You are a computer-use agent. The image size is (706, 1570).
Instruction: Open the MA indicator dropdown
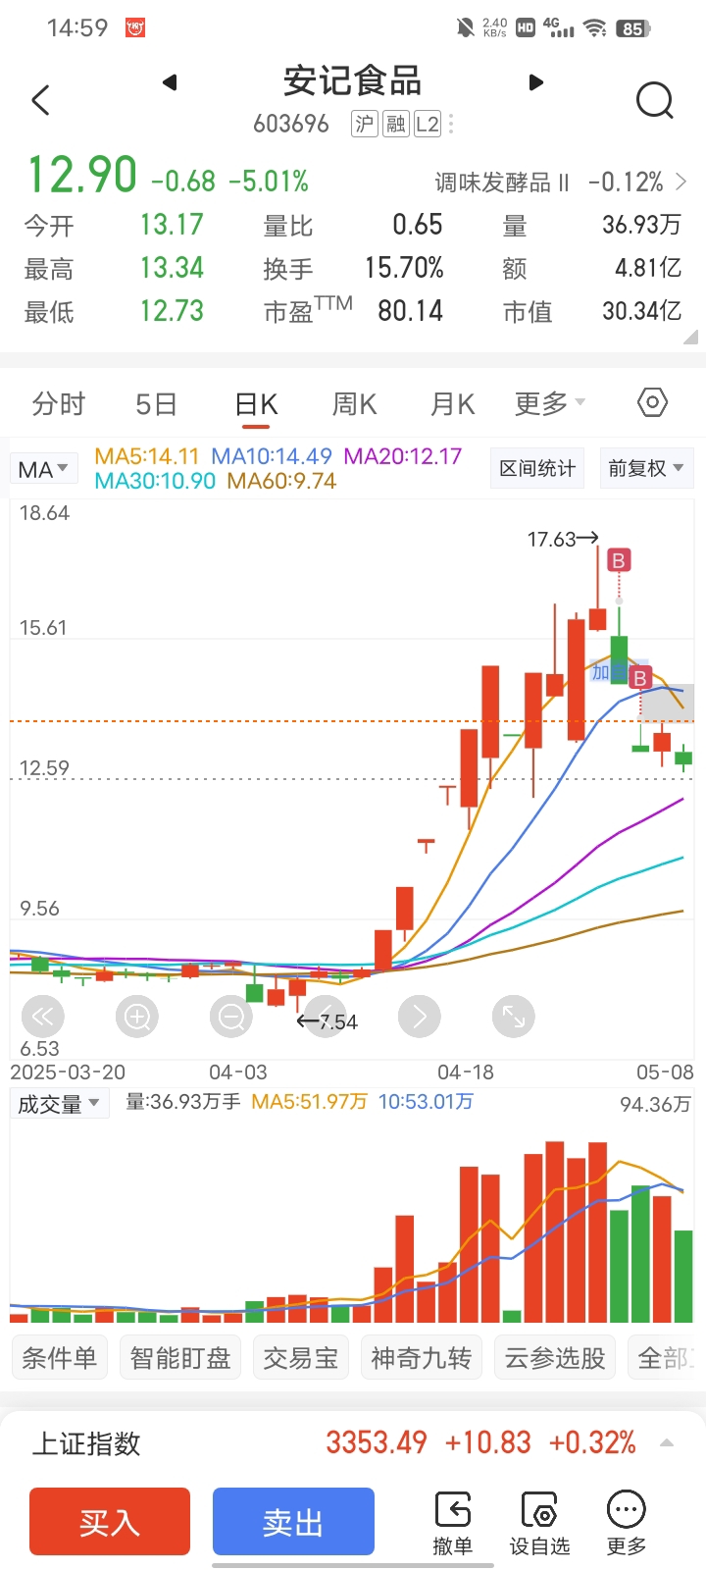click(x=43, y=469)
